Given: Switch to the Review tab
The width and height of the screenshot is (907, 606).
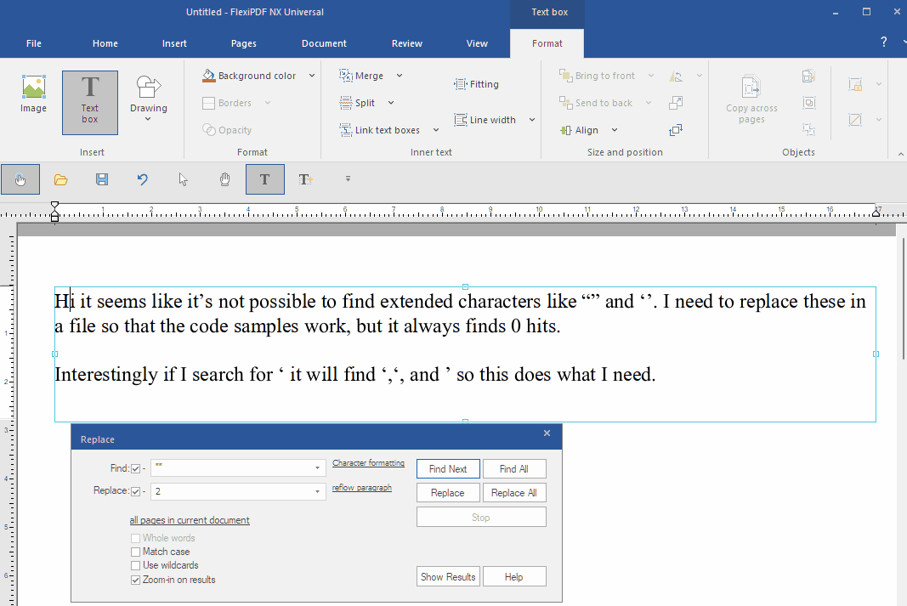Looking at the screenshot, I should 406,43.
